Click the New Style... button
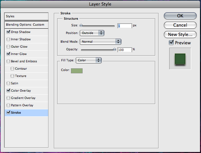201x153 pixels. [x=180, y=34]
